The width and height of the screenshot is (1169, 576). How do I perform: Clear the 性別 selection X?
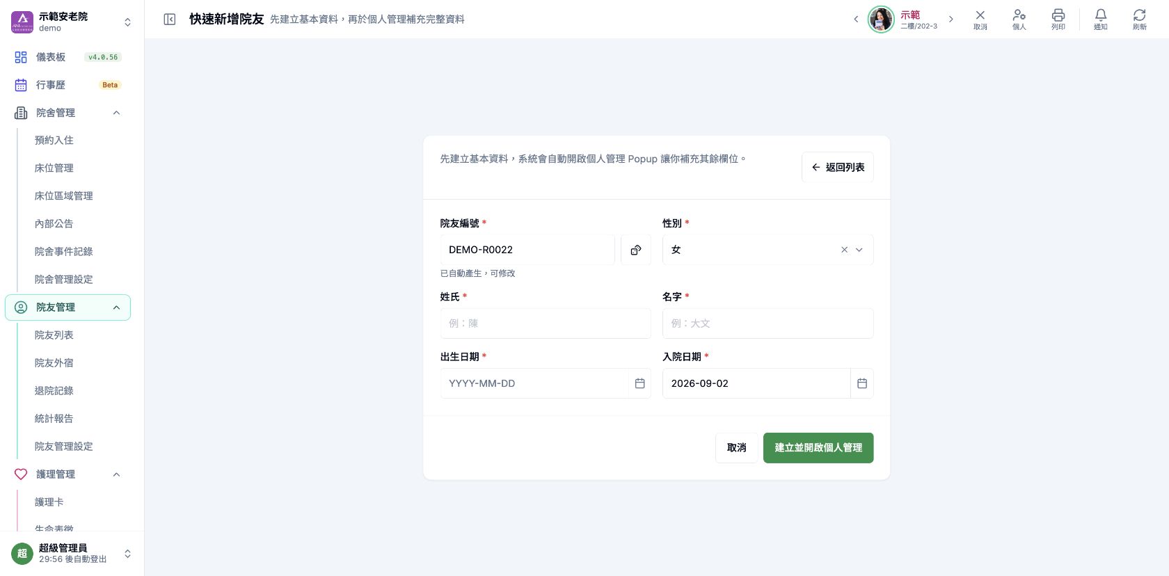pos(844,250)
